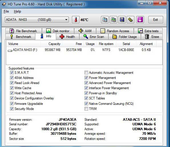Copy info to clipboard icon

[105, 20]
